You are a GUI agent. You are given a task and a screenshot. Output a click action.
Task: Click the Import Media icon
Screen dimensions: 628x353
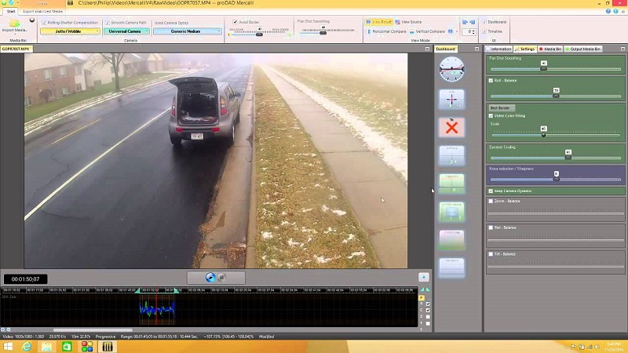pyautogui.click(x=15, y=24)
